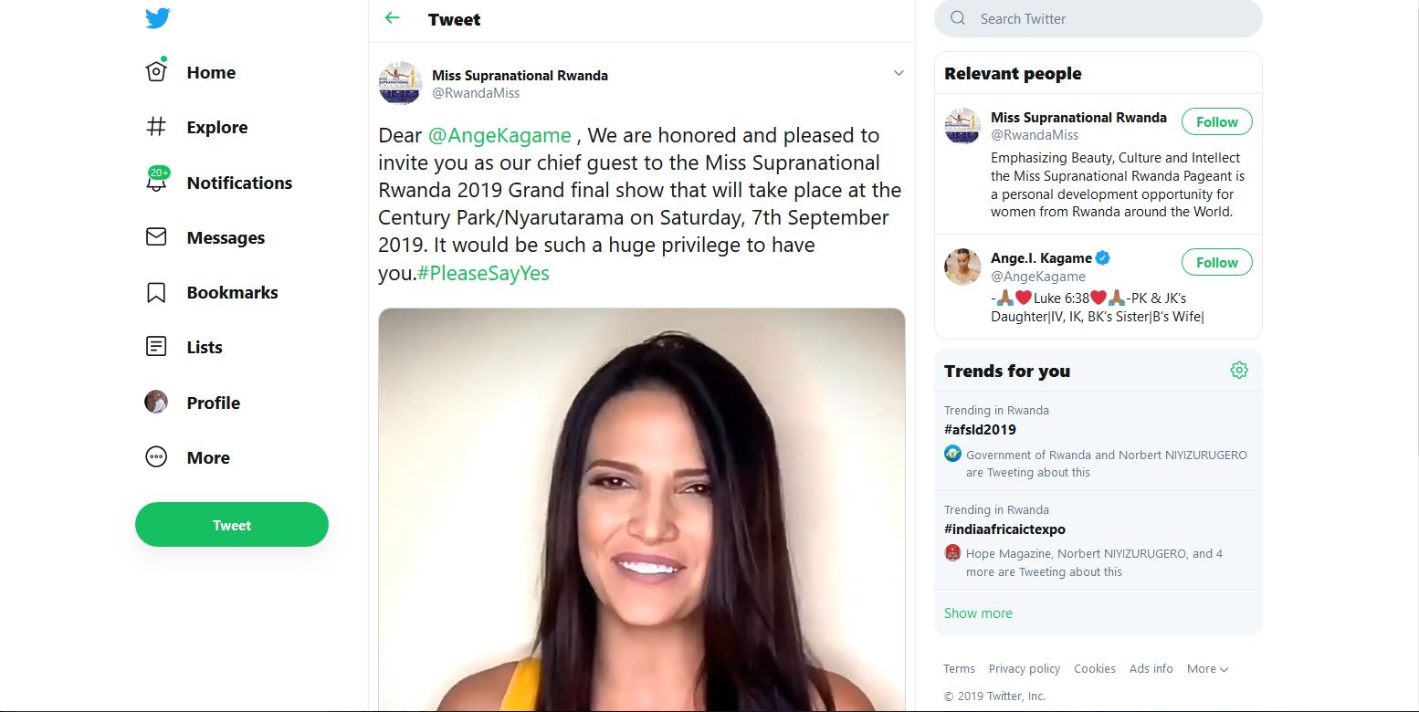1419x712 pixels.
Task: Follow Ange.I. Kagame account
Action: tap(1216, 263)
